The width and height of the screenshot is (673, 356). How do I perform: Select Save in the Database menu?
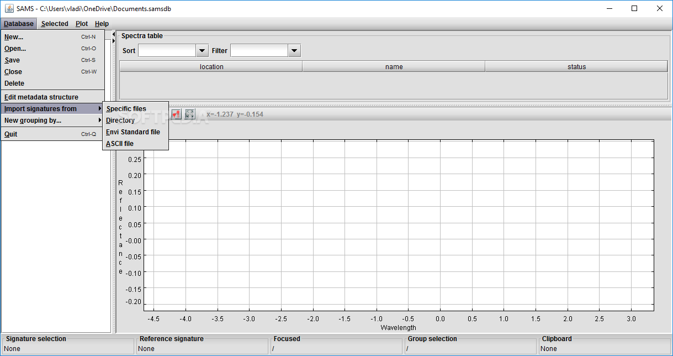[x=52, y=60]
